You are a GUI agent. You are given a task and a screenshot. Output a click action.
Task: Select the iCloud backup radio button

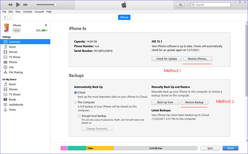(75, 92)
